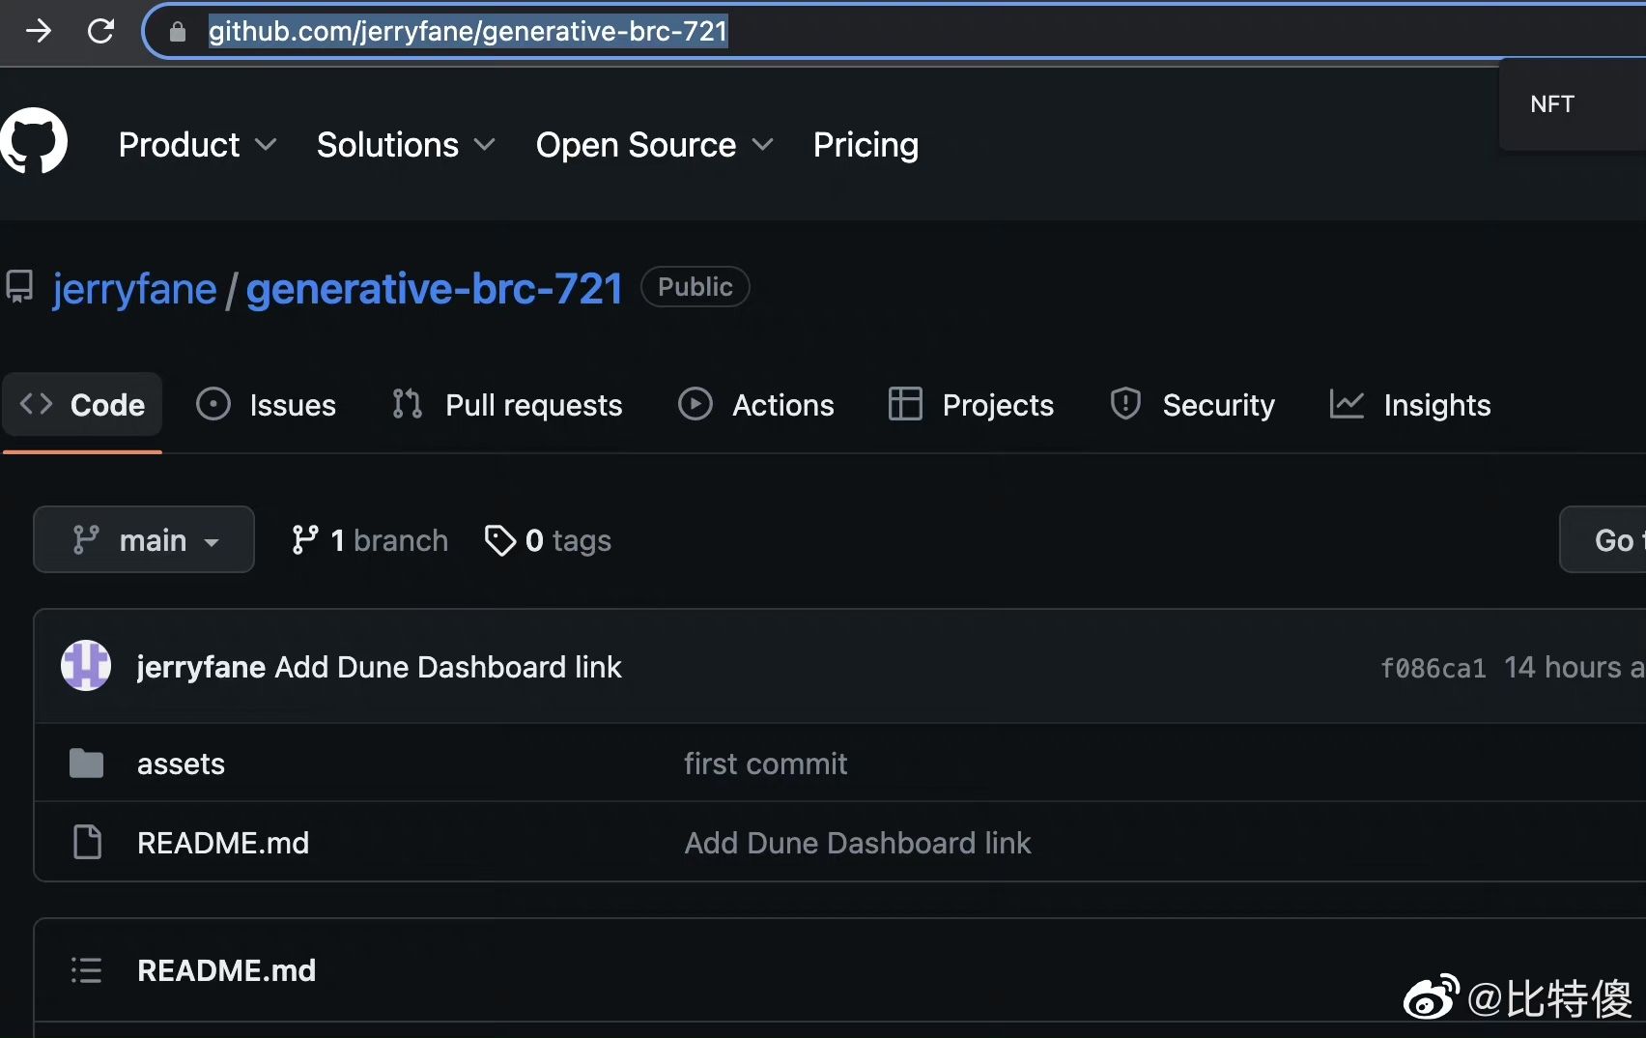Expand the Solutions menu
Screen dimensions: 1646x1038
(406, 145)
